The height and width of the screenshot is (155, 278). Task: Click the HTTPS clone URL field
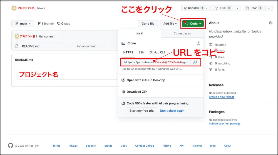coord(156,62)
